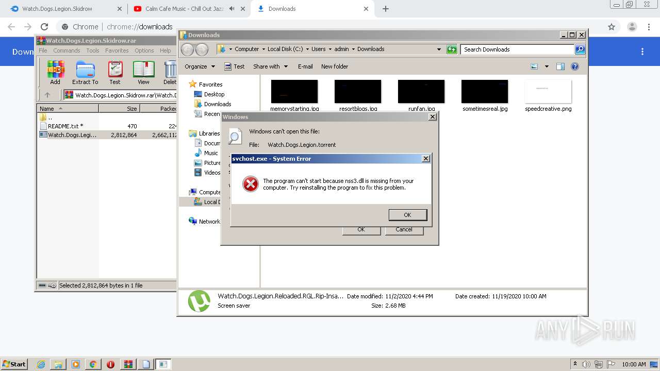
Task: Open the WinRAR Commands menu
Action: point(67,50)
